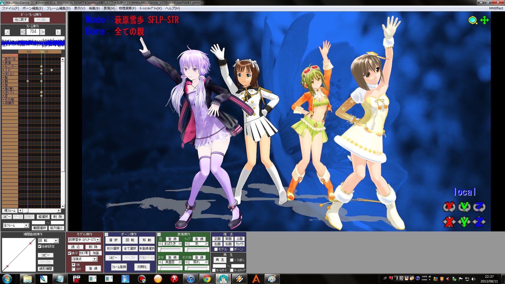
Task: Open the ファイル(F) menu
Action: pos(10,8)
